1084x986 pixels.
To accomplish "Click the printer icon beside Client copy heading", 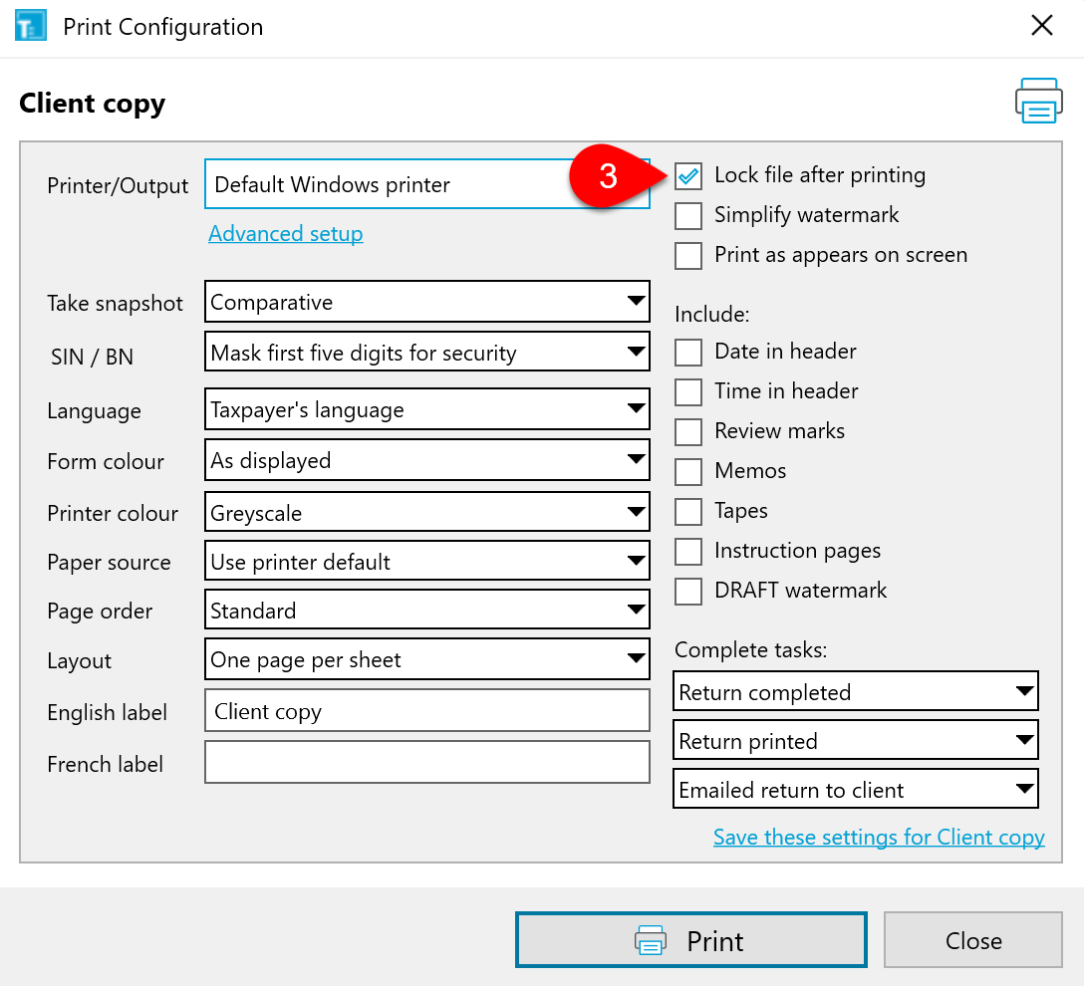I will pos(1038,101).
